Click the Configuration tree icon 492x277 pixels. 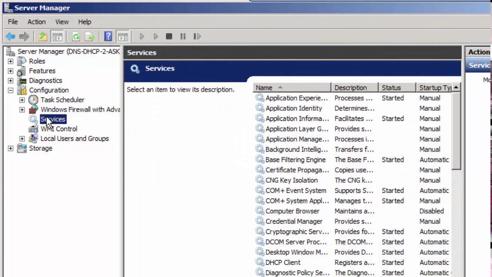pos(22,90)
